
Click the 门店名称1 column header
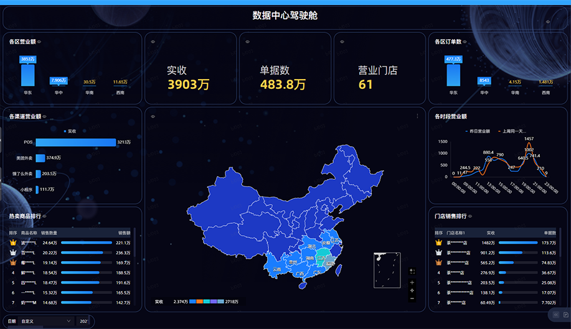[456, 233]
